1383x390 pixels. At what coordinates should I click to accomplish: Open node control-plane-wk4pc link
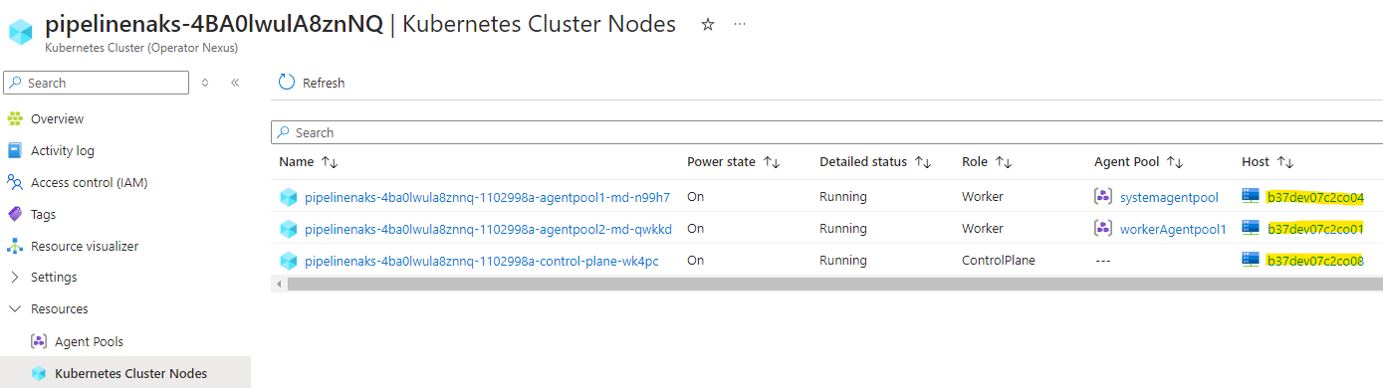481,261
